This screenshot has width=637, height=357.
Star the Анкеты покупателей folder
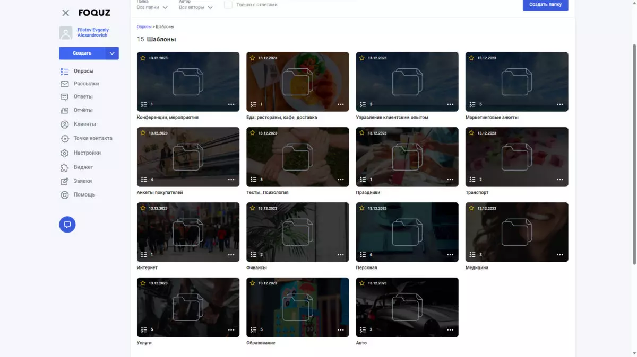click(x=143, y=133)
